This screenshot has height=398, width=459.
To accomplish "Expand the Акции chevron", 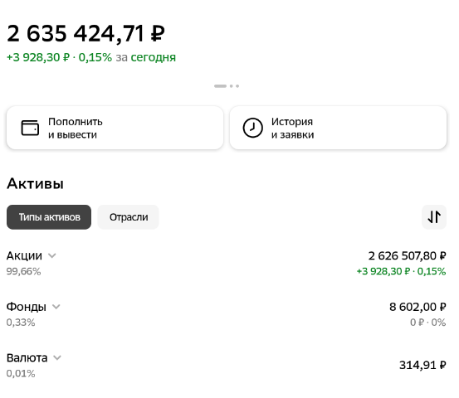I will 52,255.
